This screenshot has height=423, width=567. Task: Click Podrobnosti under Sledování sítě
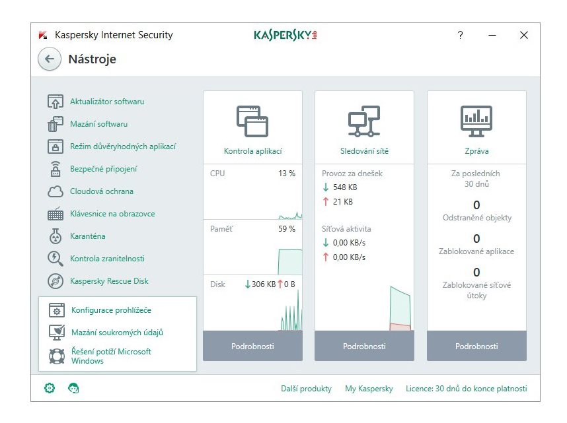click(x=365, y=346)
